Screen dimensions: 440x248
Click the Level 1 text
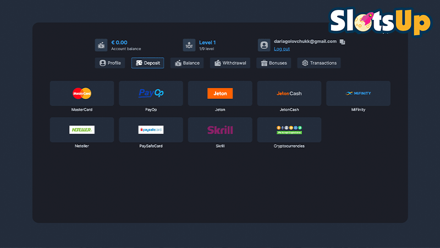click(207, 42)
